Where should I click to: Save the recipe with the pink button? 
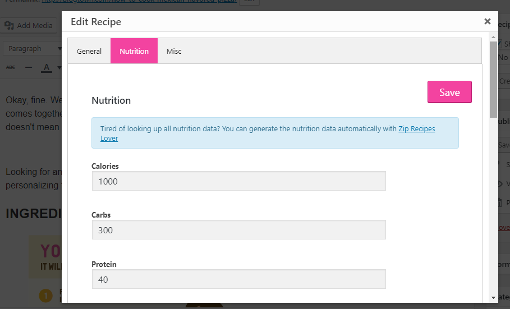(x=449, y=92)
